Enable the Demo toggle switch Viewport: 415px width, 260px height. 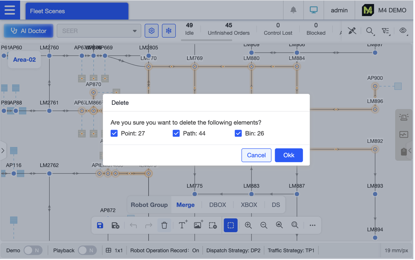pyautogui.click(x=33, y=250)
